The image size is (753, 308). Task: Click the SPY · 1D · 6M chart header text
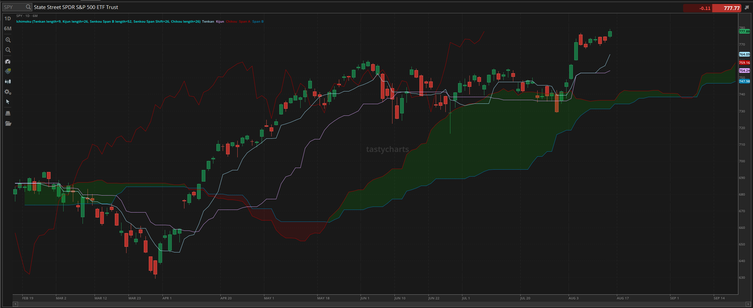(27, 16)
